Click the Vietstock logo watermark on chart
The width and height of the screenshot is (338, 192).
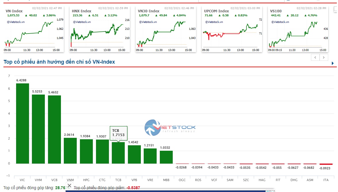tap(170, 128)
